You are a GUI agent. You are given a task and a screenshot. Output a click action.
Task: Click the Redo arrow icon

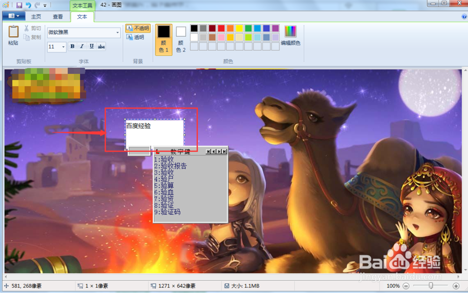coord(37,5)
